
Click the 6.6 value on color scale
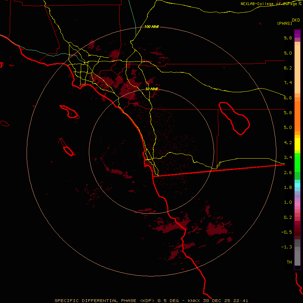click(288, 98)
